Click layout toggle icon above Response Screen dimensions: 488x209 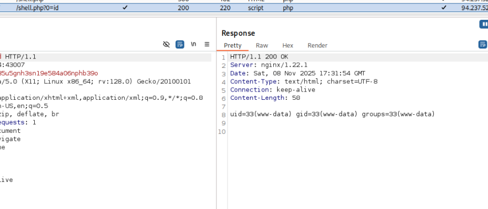pos(484,24)
